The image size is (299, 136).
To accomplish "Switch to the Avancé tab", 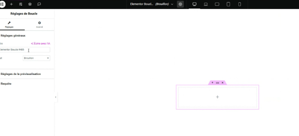I will [39, 25].
